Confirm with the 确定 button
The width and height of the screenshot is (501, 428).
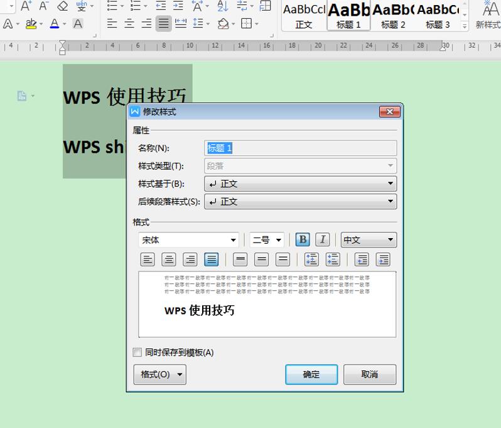coord(311,374)
